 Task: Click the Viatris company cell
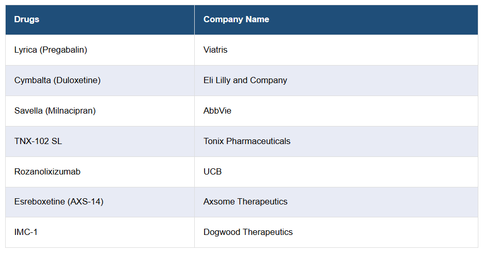[215, 50]
